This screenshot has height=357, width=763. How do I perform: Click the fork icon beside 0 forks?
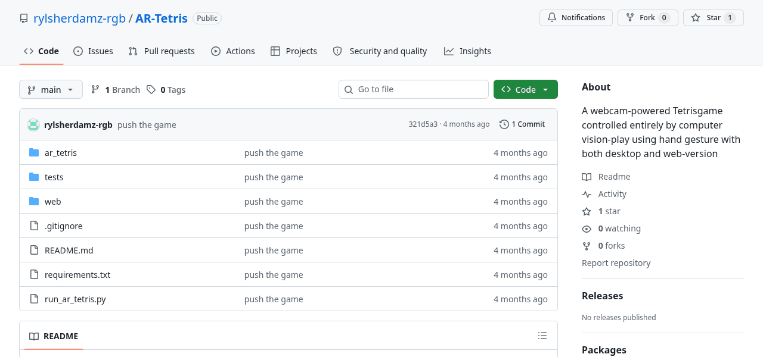click(587, 246)
